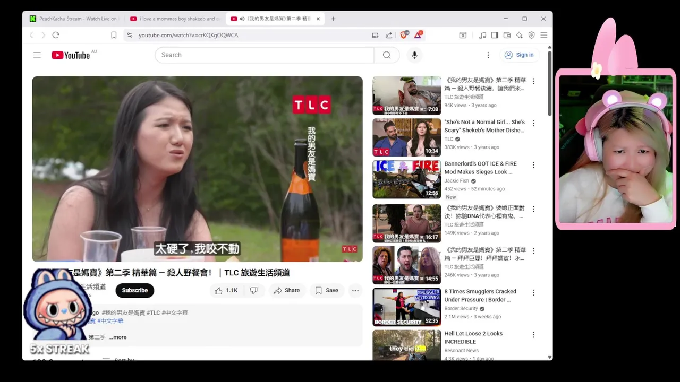Screen dimensions: 680x382
Task: Open Border Security channel name
Action: [461, 309]
